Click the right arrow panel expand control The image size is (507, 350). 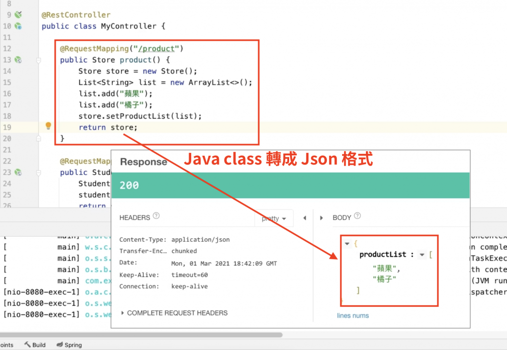tap(321, 218)
